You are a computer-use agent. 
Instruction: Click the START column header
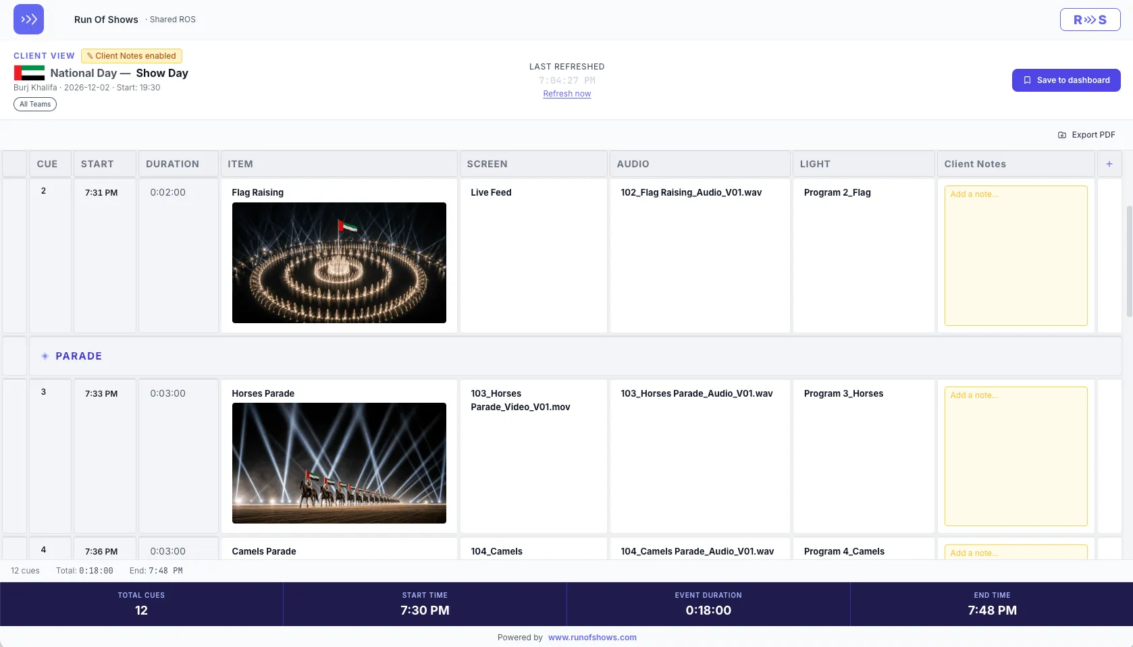coord(105,164)
